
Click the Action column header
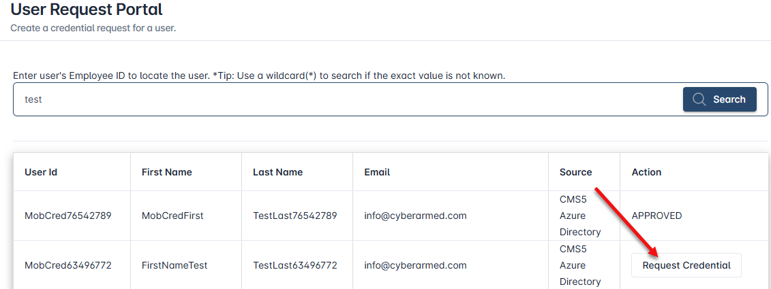tap(646, 172)
